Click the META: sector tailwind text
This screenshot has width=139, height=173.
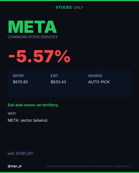[x=28, y=120]
